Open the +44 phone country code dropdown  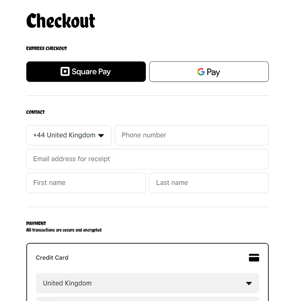coord(68,135)
